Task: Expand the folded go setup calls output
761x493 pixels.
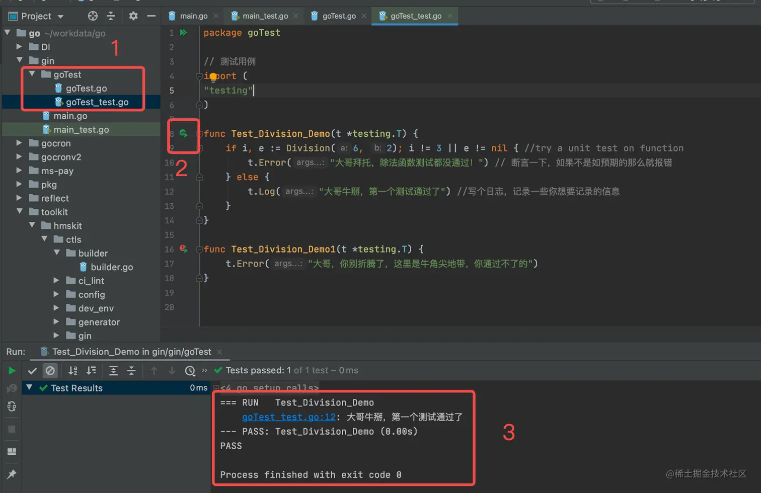Action: (216, 388)
